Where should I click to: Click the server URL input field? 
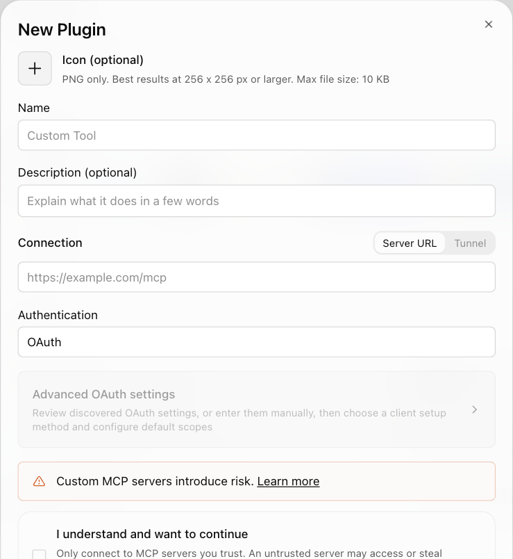point(256,277)
